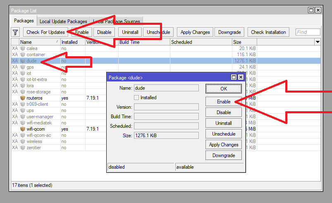Select the zerotier package name
The height and width of the screenshot is (203, 332).
tap(33, 148)
